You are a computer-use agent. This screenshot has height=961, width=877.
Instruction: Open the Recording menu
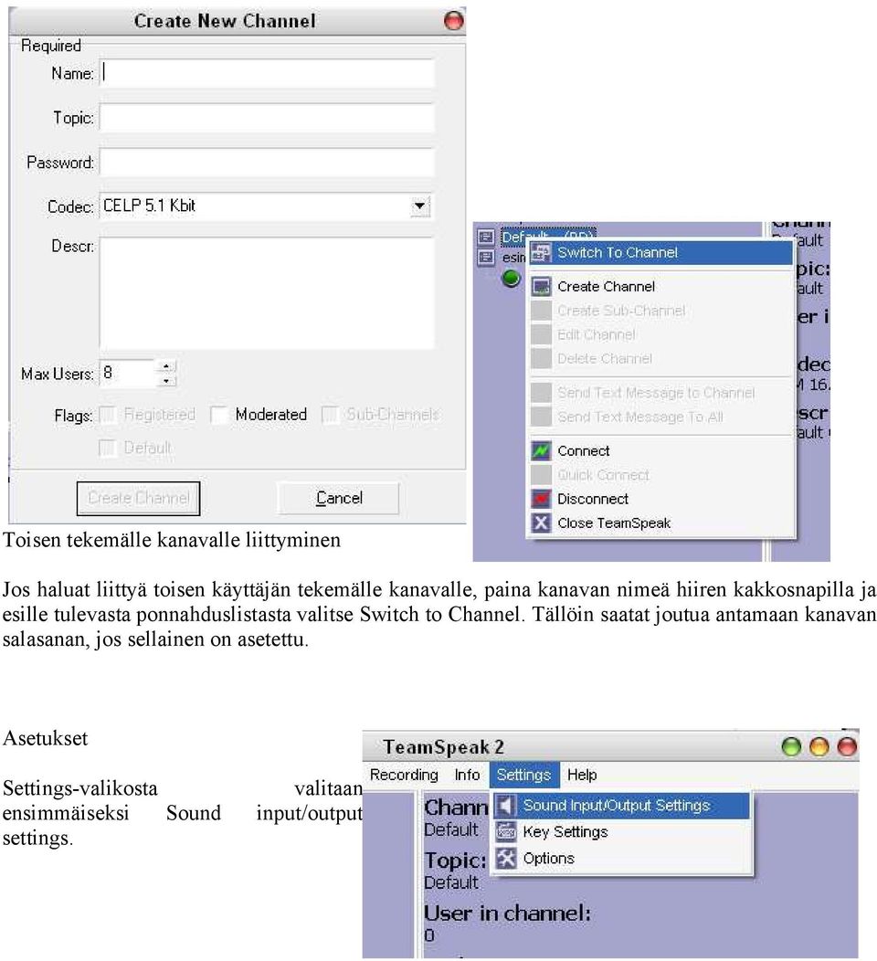[x=404, y=775]
